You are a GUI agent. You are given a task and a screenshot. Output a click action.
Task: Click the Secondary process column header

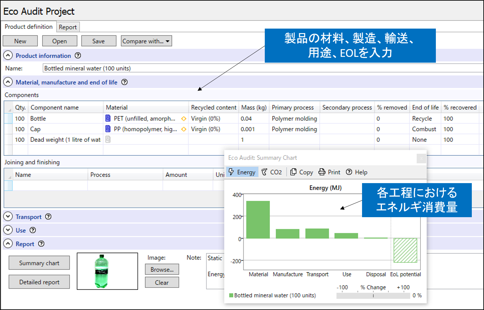coord(347,108)
